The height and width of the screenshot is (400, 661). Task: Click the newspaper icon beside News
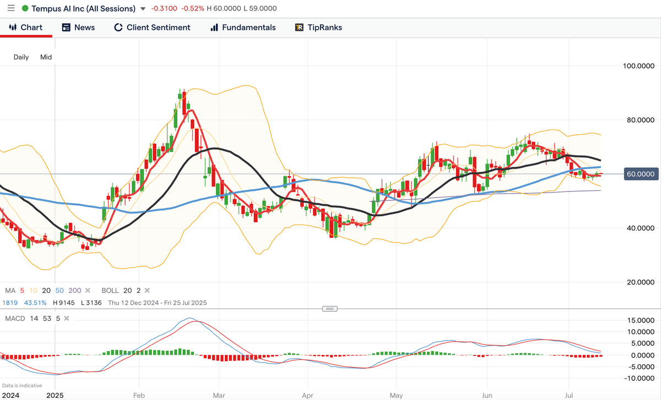click(x=66, y=28)
